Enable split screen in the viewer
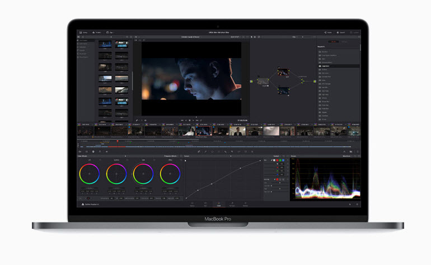The image size is (431, 265). [139, 40]
